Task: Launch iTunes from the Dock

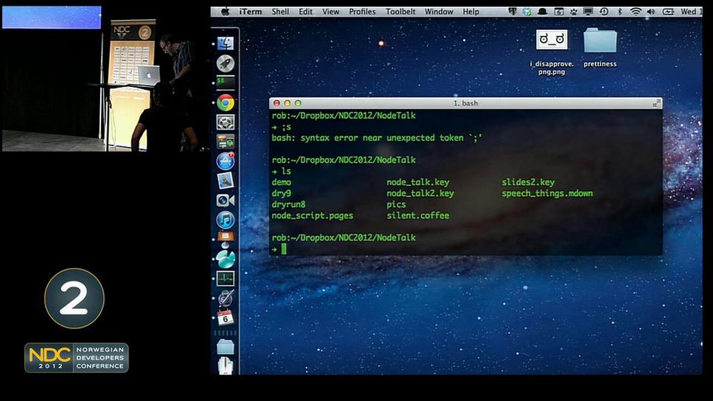Action: (226, 219)
